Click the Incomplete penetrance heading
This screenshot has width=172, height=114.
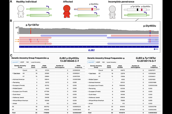coord(121,2)
